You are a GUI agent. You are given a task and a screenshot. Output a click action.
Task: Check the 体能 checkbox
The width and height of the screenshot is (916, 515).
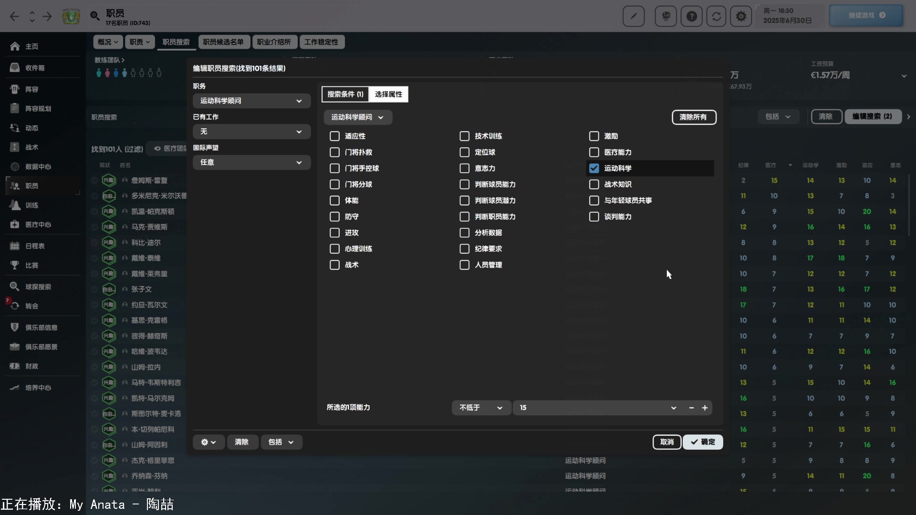pyautogui.click(x=334, y=201)
